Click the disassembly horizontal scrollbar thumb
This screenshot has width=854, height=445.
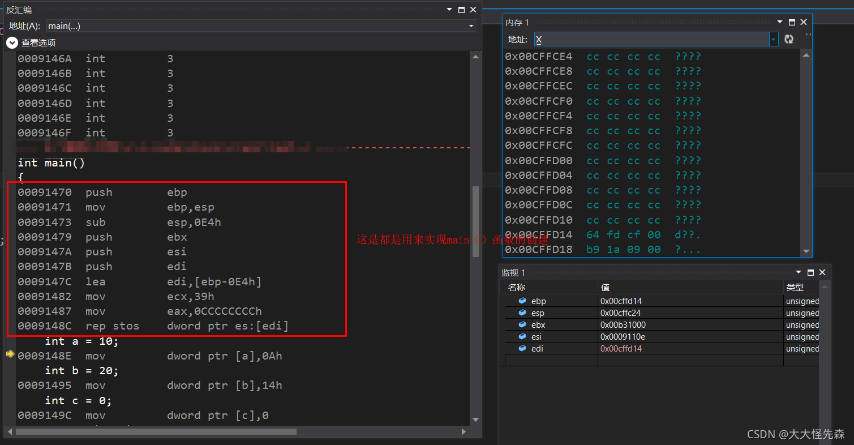(x=156, y=431)
